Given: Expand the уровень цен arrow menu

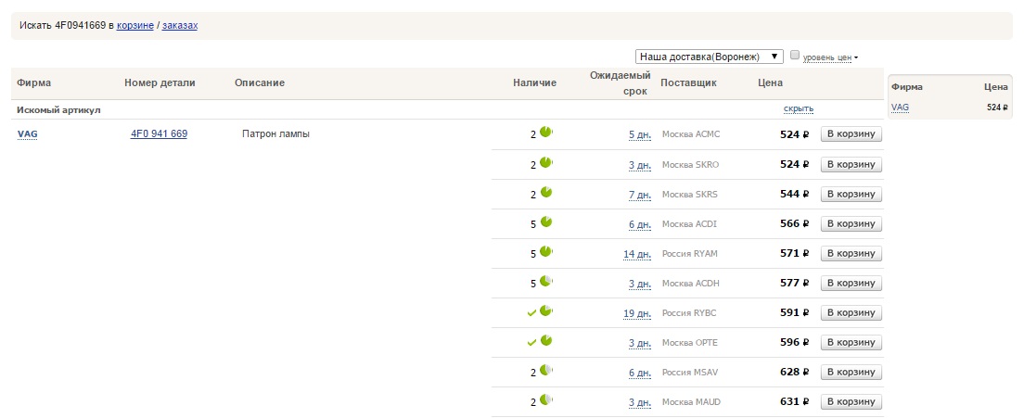Looking at the screenshot, I should [856, 57].
